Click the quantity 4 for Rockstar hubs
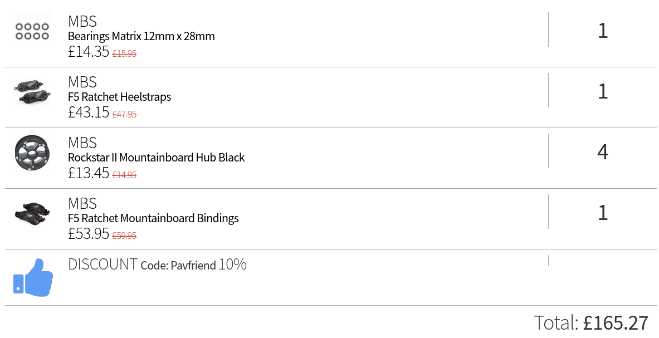 [x=603, y=151]
